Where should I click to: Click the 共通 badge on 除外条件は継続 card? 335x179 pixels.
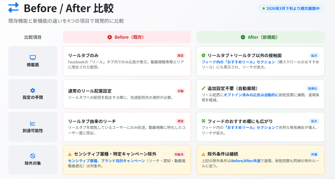click(x=314, y=154)
